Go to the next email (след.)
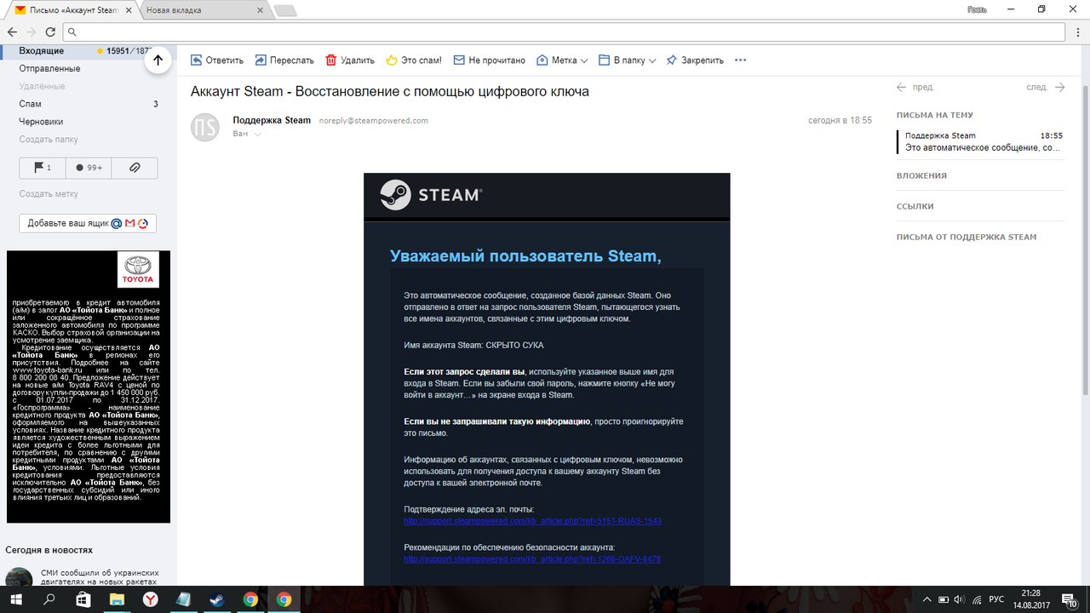 click(x=1046, y=87)
